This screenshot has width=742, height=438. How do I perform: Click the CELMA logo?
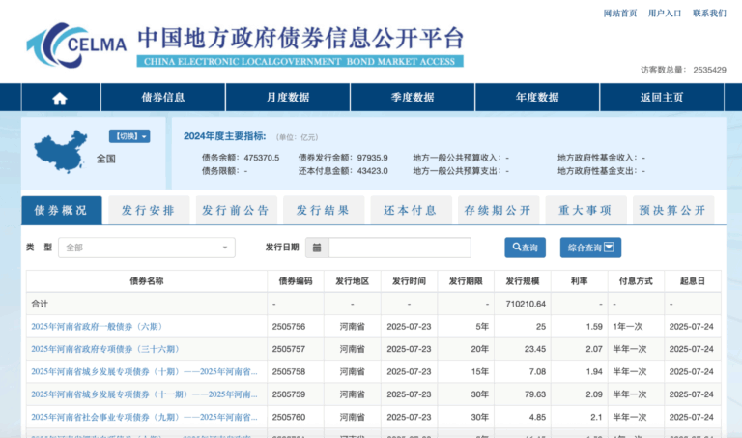pos(77,43)
